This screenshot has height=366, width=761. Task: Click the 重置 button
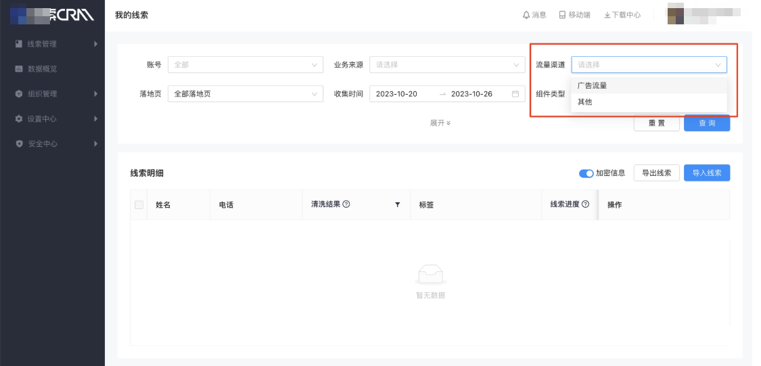[657, 123]
